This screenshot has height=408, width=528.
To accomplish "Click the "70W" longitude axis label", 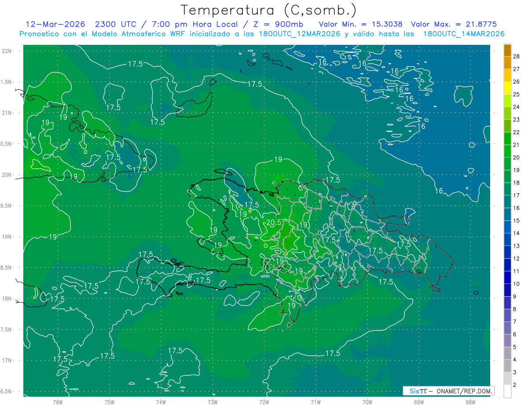I will [x=367, y=402].
